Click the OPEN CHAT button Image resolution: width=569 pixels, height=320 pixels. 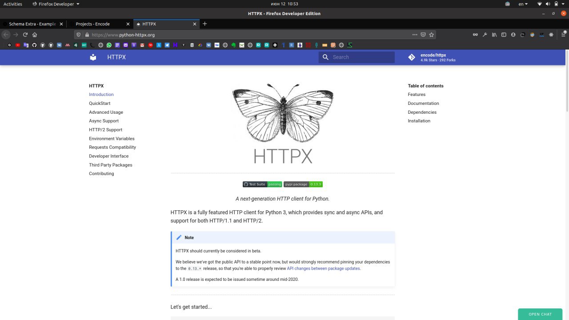tap(540, 314)
